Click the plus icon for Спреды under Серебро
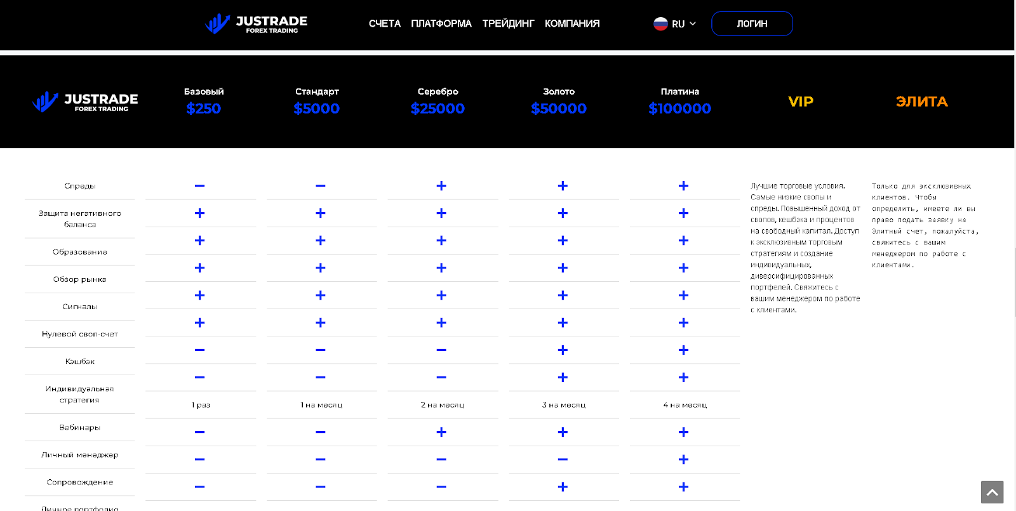 pyautogui.click(x=441, y=186)
